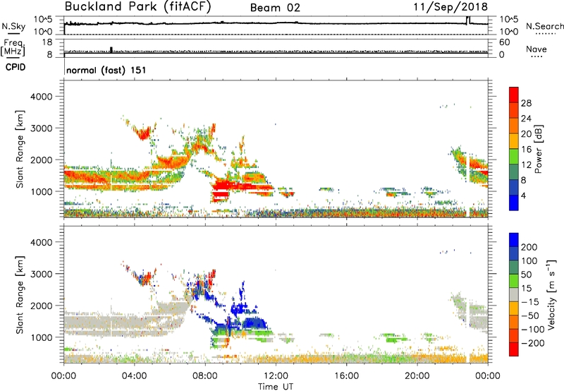
Task: Click the '18' frequency axis value
Action: tap(47, 42)
